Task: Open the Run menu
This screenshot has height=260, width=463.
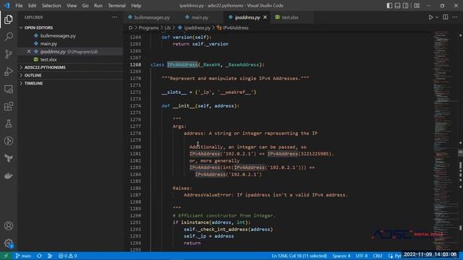Action: tap(98, 6)
